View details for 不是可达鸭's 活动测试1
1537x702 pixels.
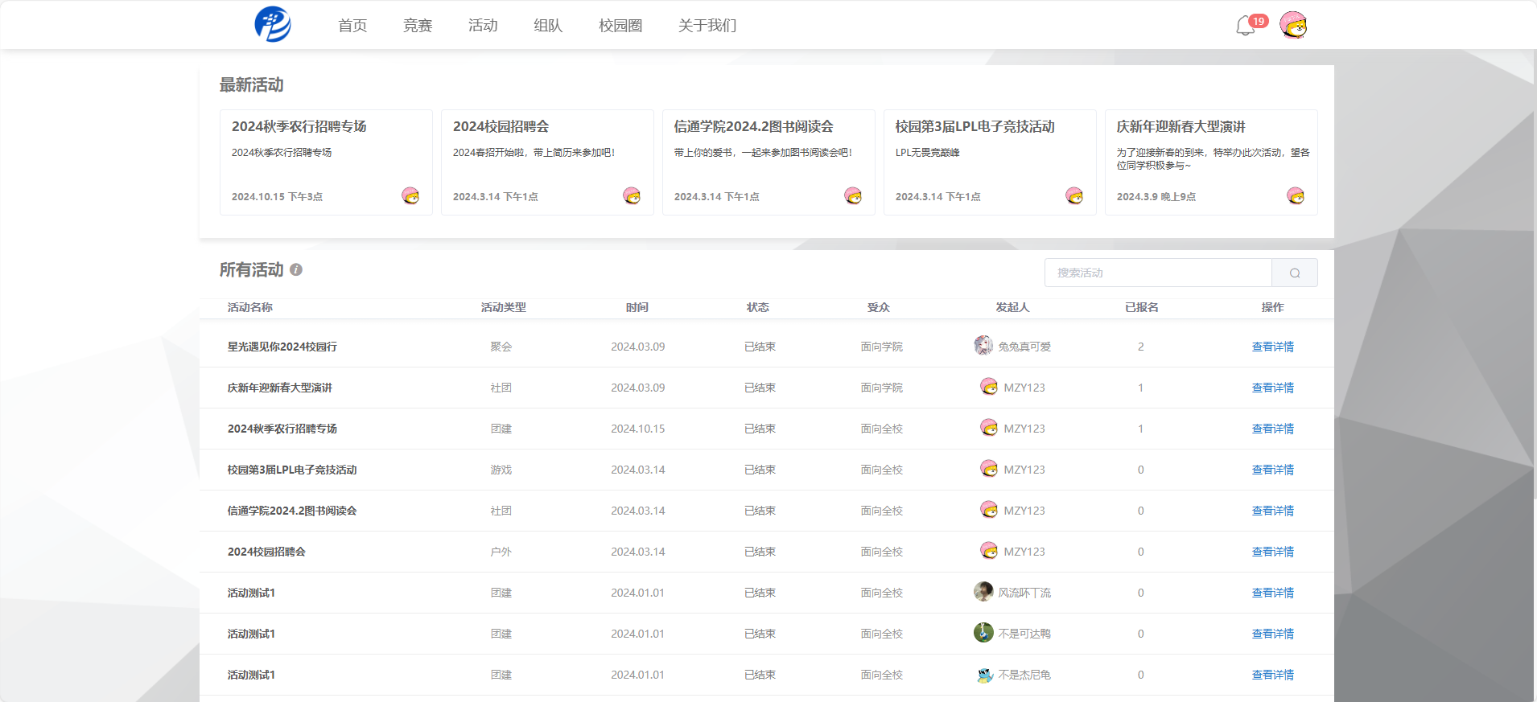tap(1272, 634)
